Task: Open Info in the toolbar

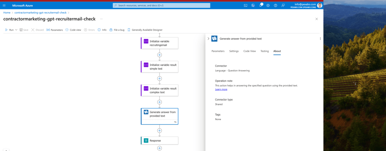Action: click(102, 30)
